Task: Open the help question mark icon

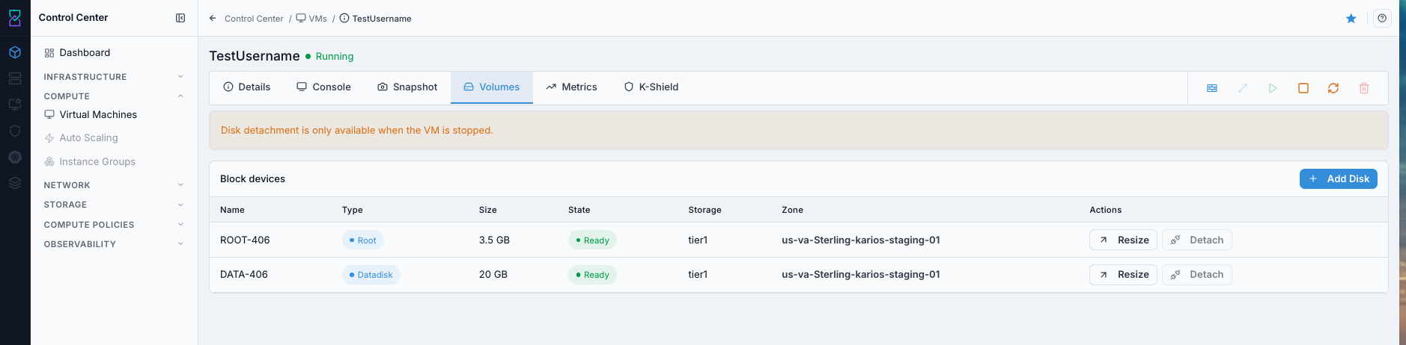Action: [1382, 19]
